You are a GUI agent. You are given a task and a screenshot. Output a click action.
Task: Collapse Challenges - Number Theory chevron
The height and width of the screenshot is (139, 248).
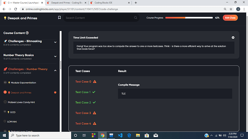[x=55, y=70]
